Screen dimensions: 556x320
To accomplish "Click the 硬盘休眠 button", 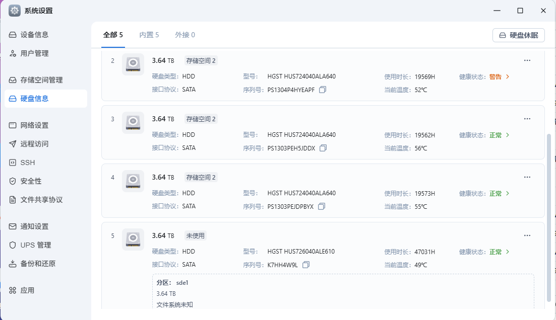I will click(518, 35).
